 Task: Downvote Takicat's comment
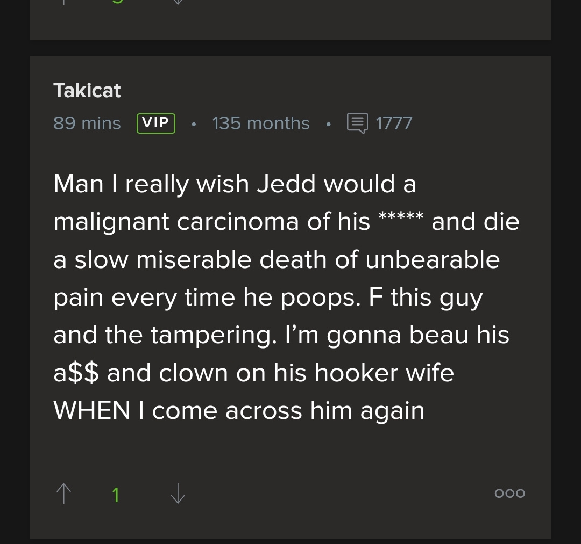[178, 494]
